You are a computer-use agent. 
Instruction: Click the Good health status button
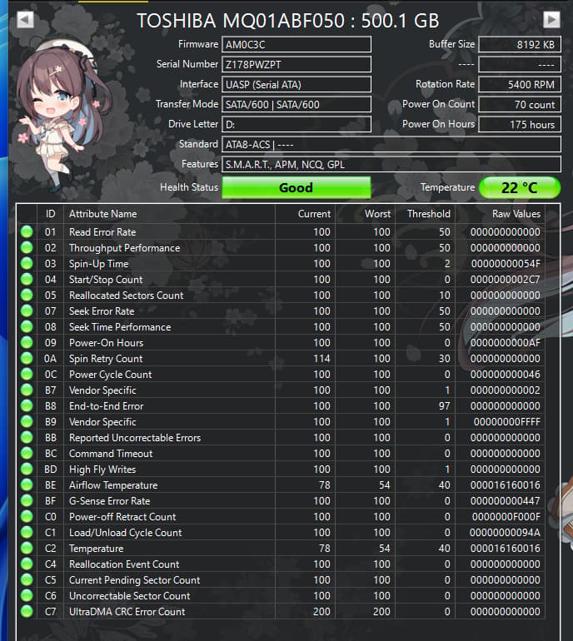coord(296,187)
